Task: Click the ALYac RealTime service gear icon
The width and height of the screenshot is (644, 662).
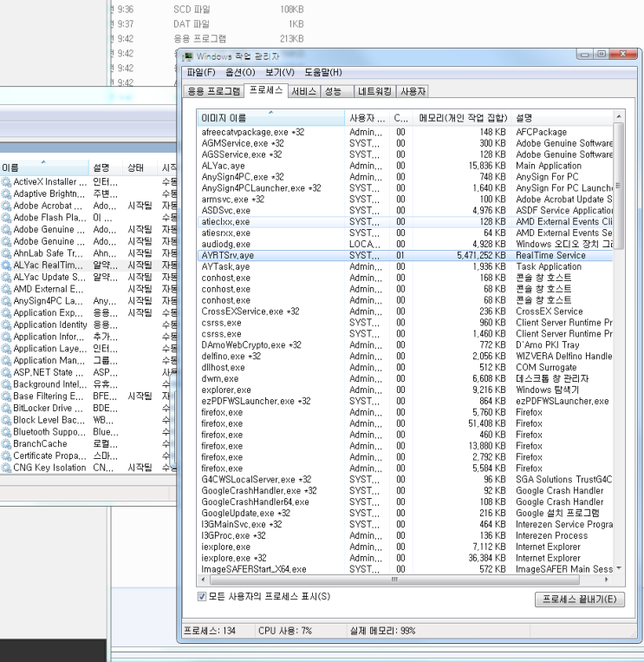Action: click(6, 265)
